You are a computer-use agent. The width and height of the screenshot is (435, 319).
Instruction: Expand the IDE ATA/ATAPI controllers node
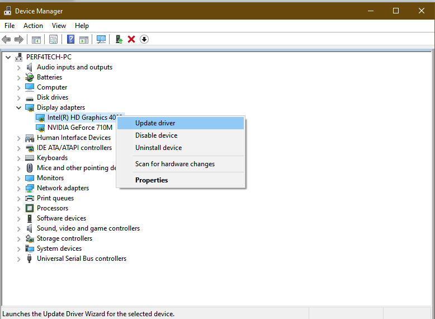(x=18, y=148)
